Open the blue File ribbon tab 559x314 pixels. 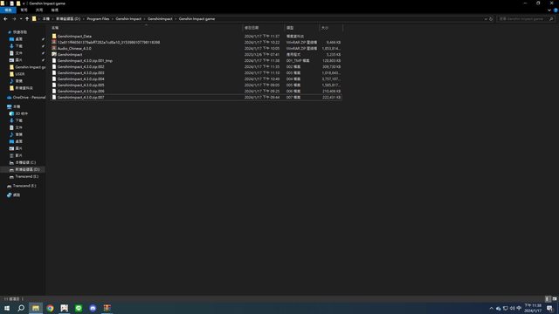click(8, 10)
